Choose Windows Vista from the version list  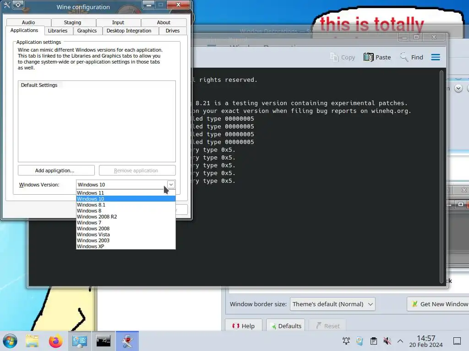pos(126,234)
